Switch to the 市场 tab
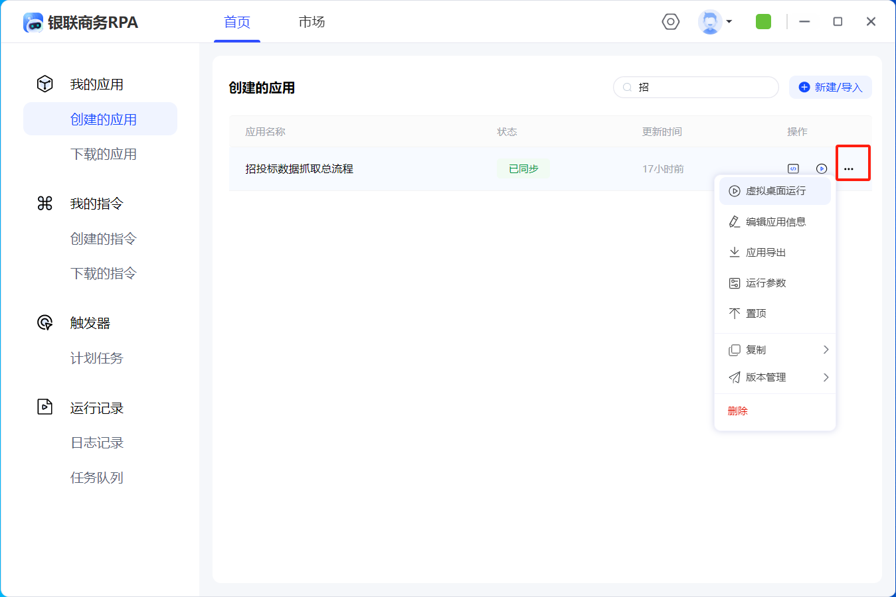896x597 pixels. tap(312, 22)
